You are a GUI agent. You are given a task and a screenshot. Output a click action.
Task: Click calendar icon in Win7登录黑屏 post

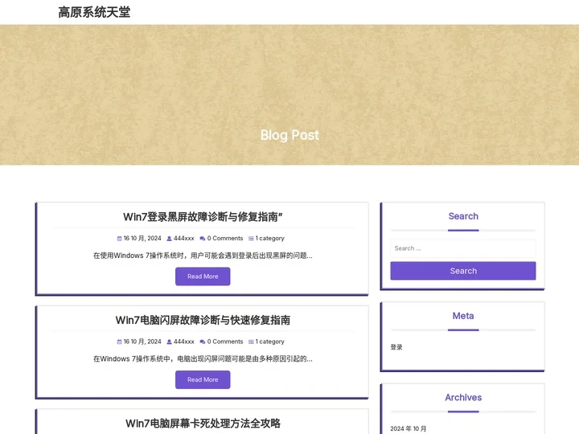(x=119, y=239)
